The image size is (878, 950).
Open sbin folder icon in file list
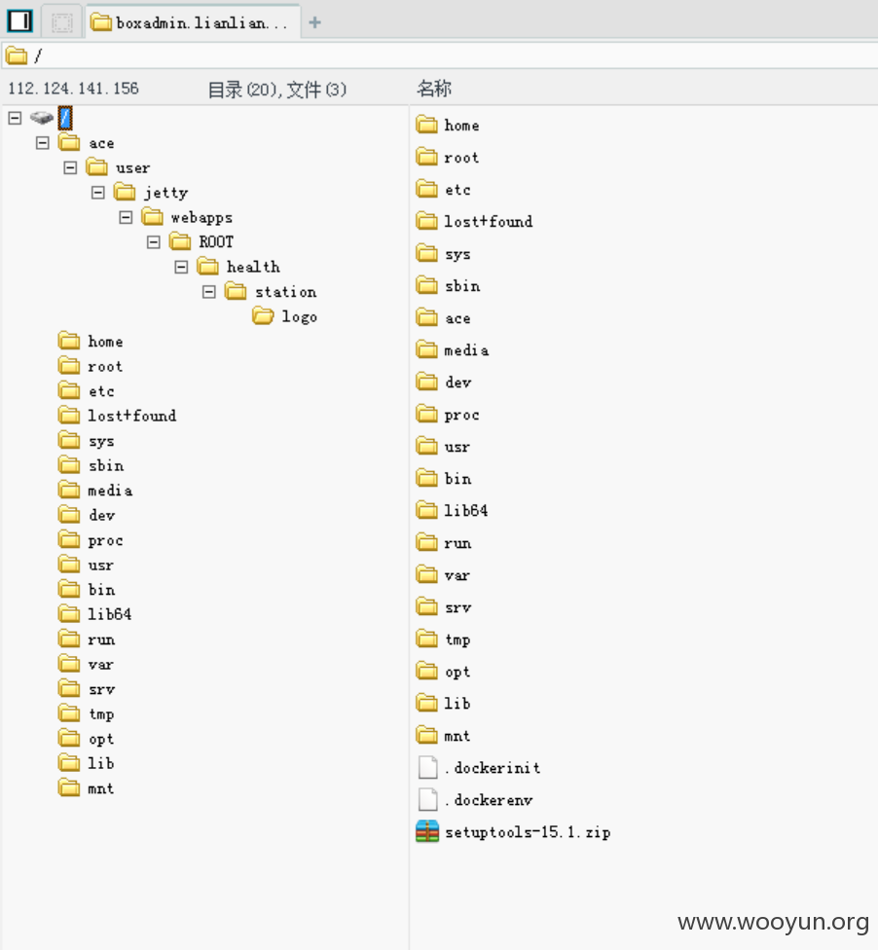tap(427, 285)
